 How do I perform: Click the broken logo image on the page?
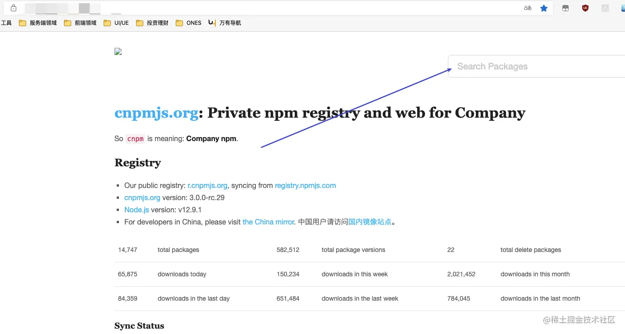(118, 52)
